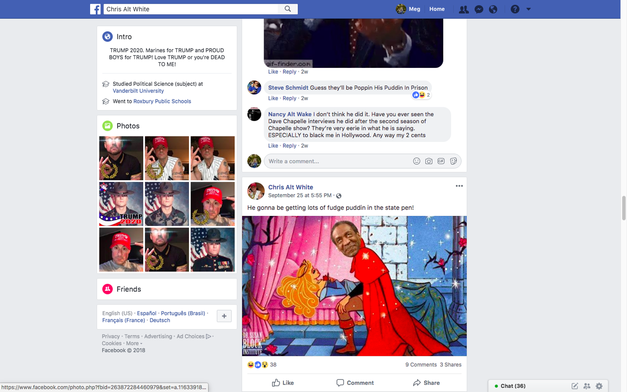Click the green Photos section icon
This screenshot has width=627, height=392.
tap(107, 126)
